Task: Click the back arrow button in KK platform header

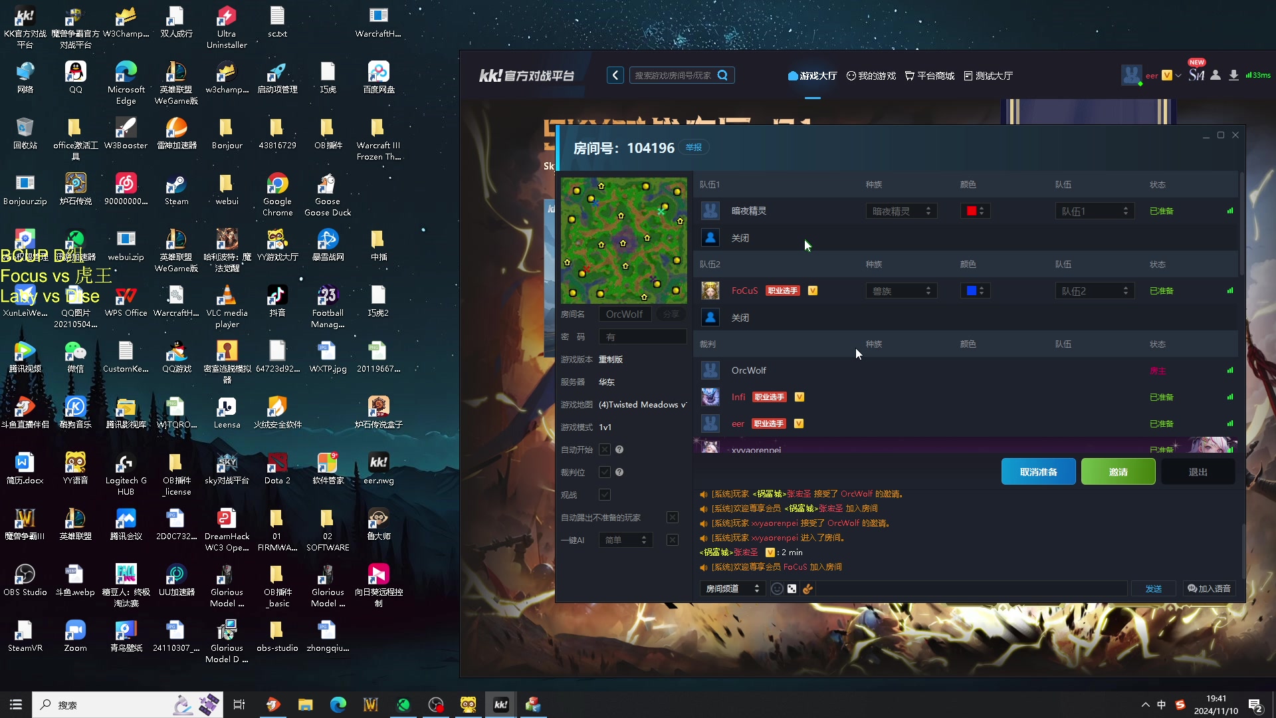Action: click(615, 75)
